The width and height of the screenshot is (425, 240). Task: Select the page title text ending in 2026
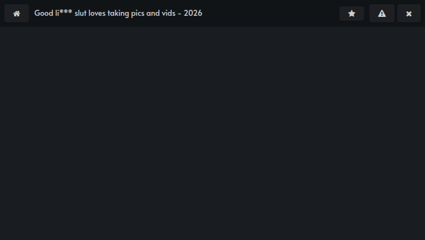[x=118, y=13]
